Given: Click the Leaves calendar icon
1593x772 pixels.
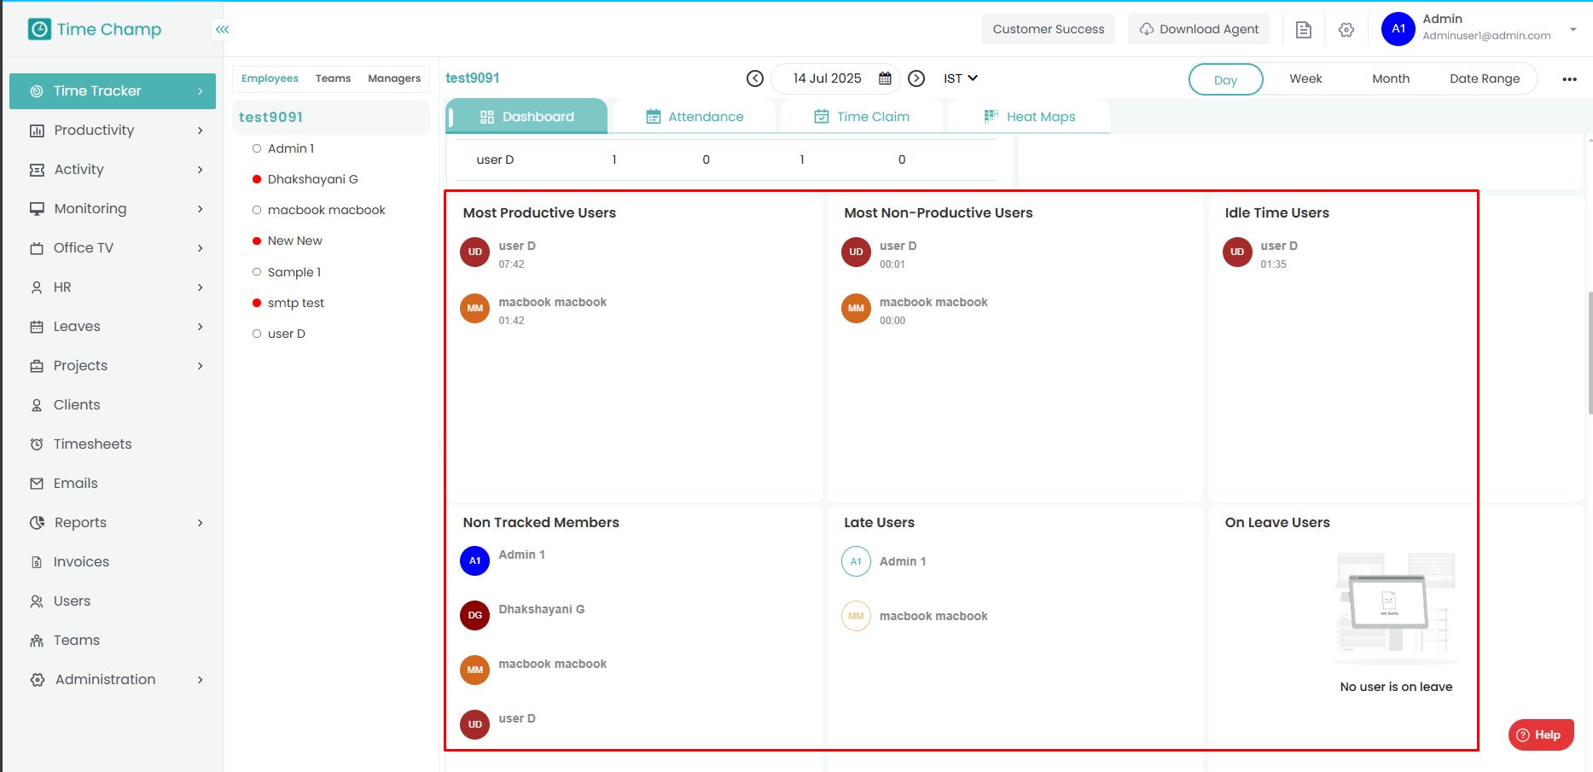Looking at the screenshot, I should point(37,327).
